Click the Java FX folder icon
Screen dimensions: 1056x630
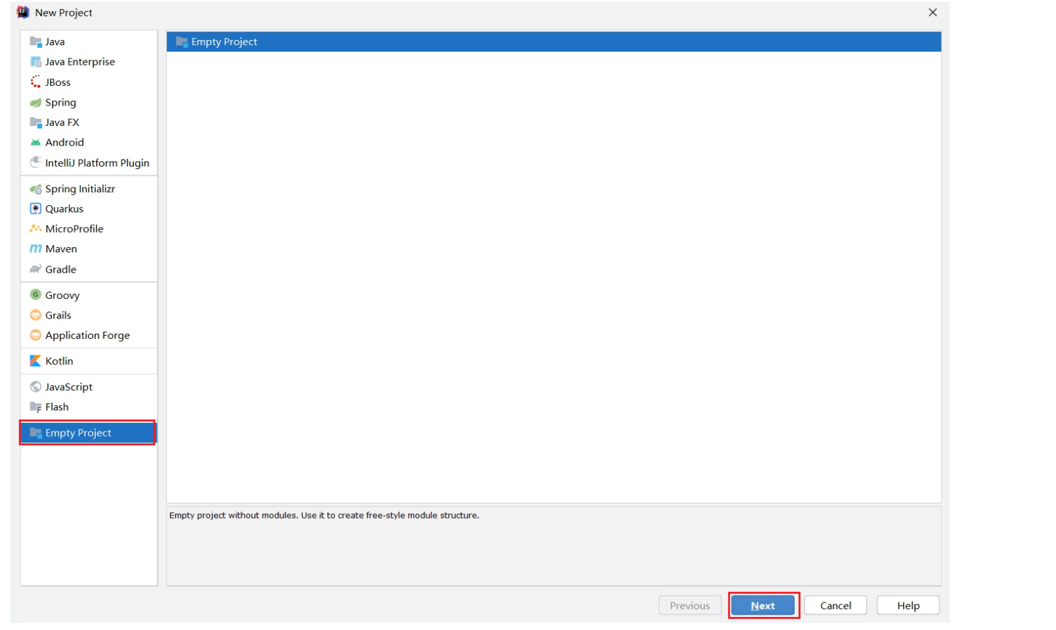pyautogui.click(x=35, y=123)
